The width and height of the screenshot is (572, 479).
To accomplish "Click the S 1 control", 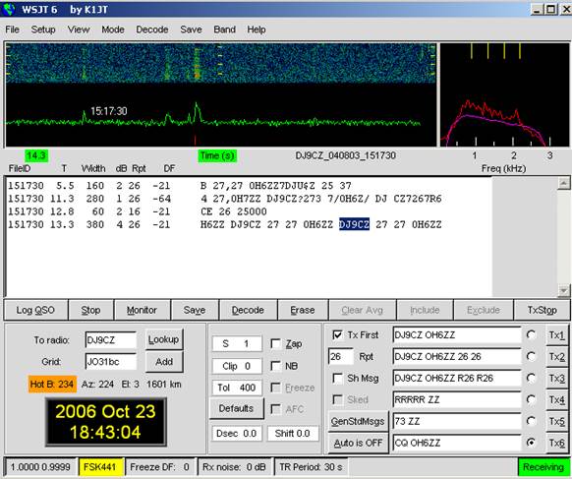I will point(237,343).
